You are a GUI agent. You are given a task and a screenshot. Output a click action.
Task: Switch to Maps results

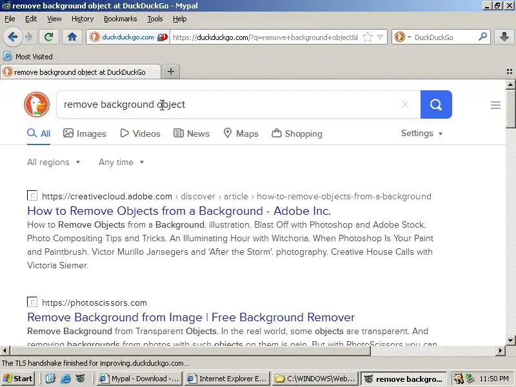241,134
